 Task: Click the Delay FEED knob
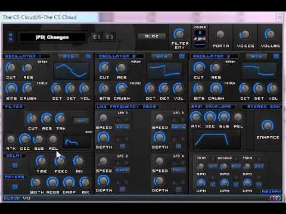[x=60, y=161]
